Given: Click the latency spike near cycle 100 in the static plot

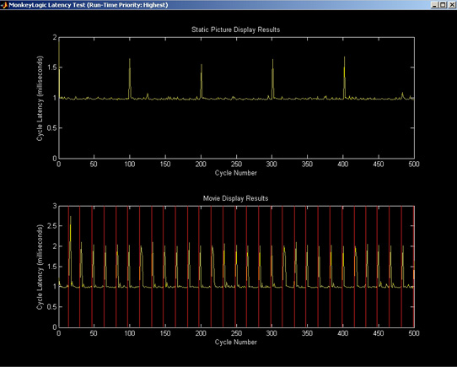Looking at the screenshot, I should tap(130, 78).
